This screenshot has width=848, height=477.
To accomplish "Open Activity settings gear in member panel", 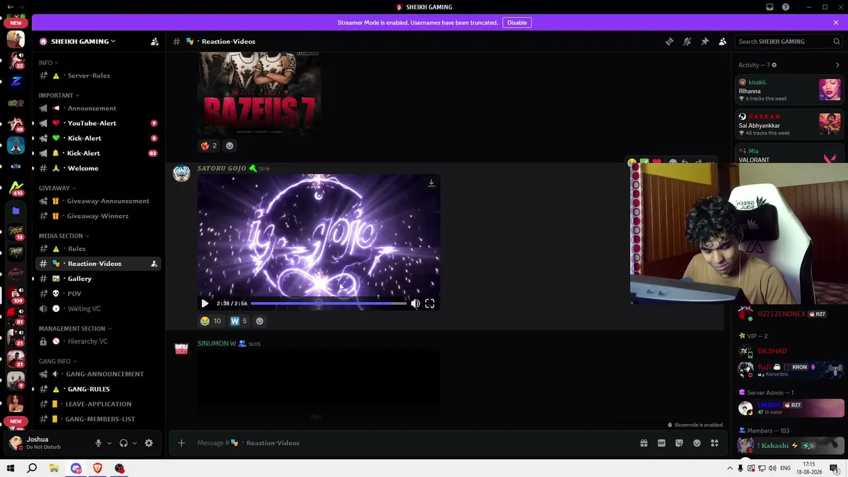I will [774, 65].
